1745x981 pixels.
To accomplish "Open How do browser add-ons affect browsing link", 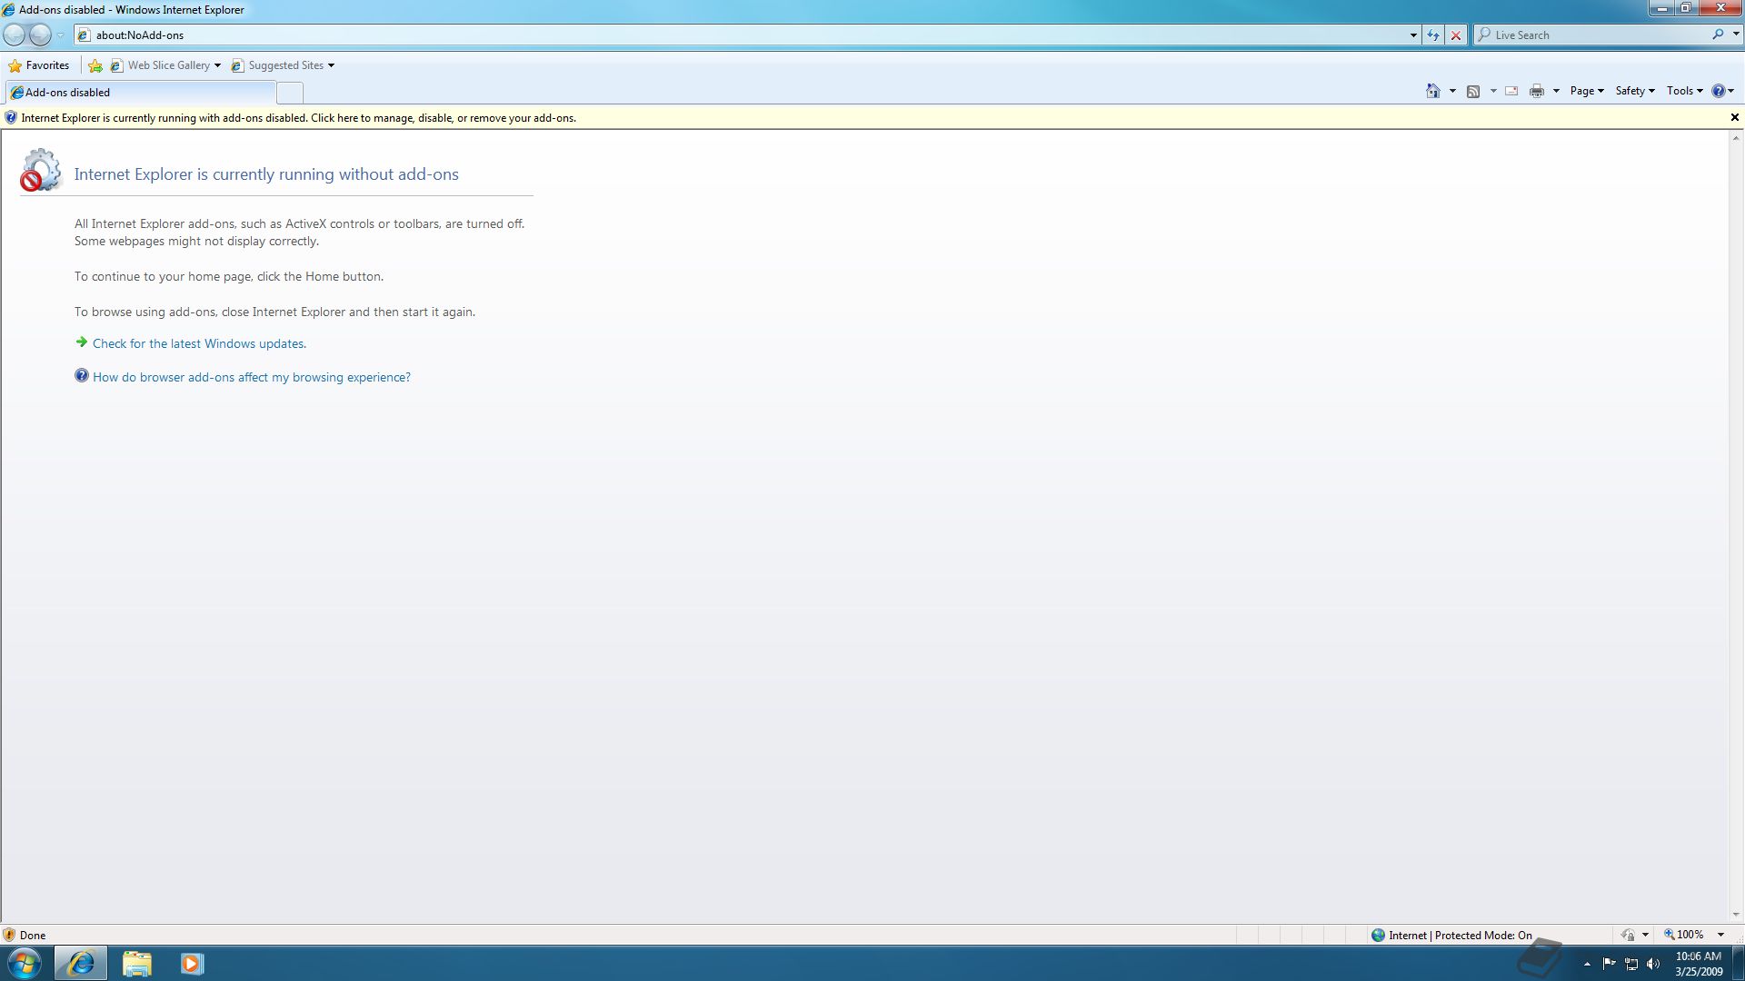I will coord(252,377).
